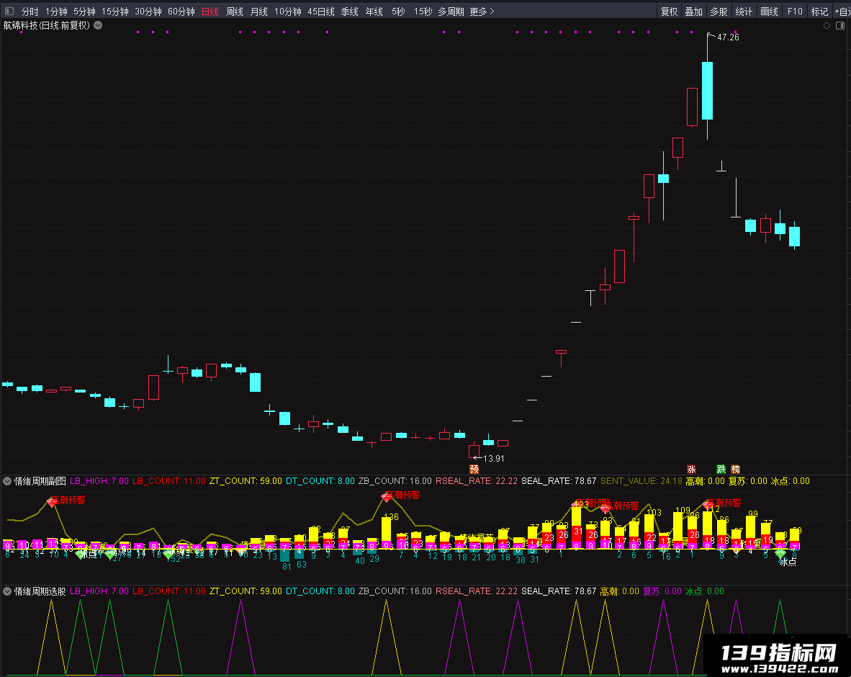This screenshot has height=677, width=851.
Task: Click the panel layout icon before 分时
Action: pyautogui.click(x=9, y=11)
